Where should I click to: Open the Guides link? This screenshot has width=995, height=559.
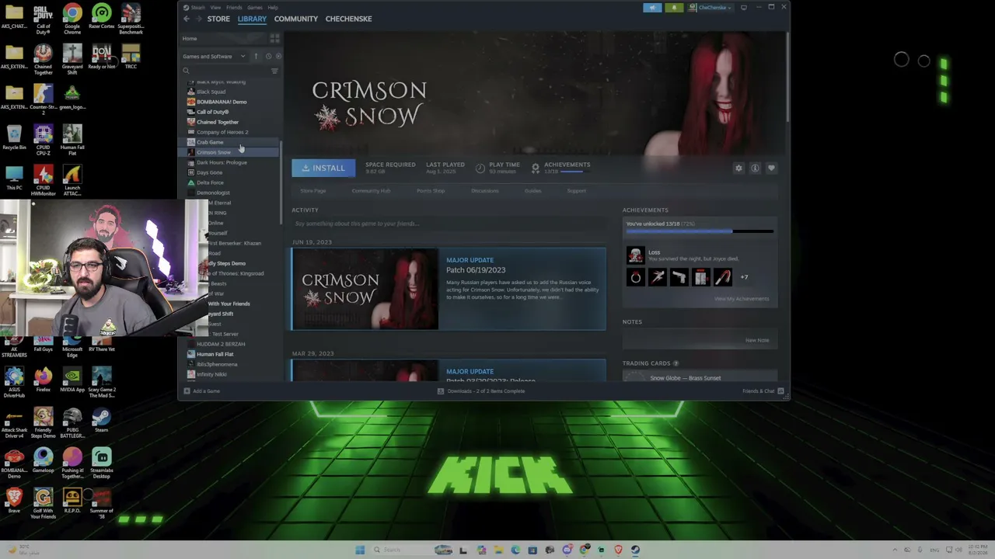532,191
